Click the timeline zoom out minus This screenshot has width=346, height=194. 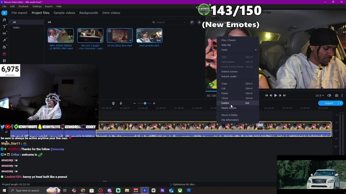pos(134,103)
